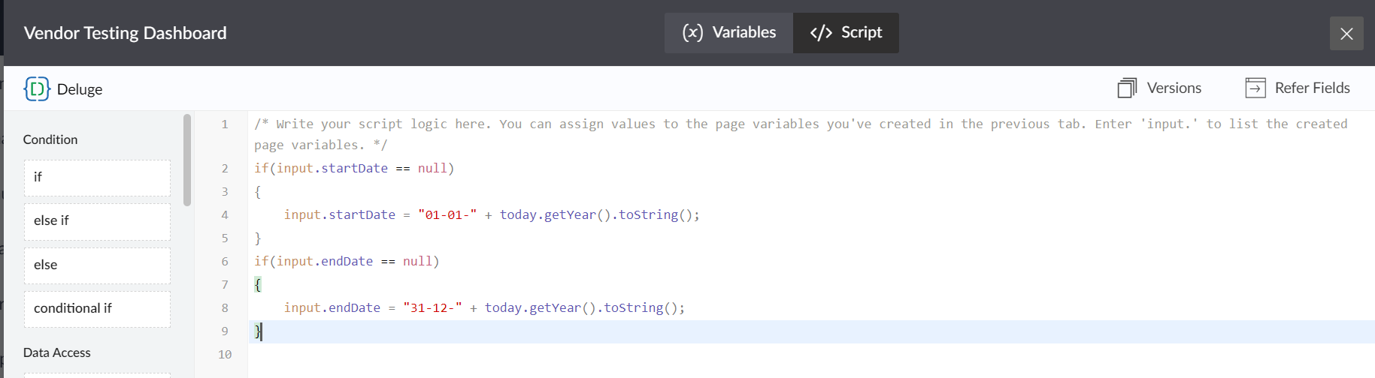Click line number 2 in gutter
1375x378 pixels.
pos(225,168)
